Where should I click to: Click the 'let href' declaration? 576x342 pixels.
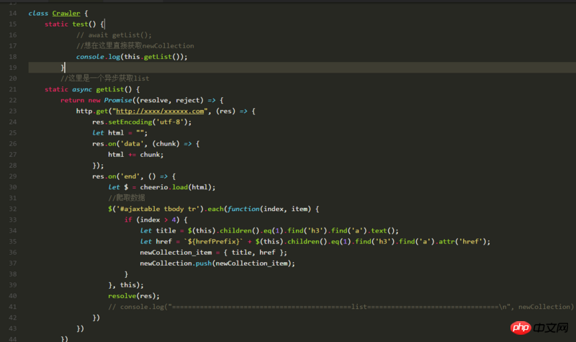click(156, 242)
